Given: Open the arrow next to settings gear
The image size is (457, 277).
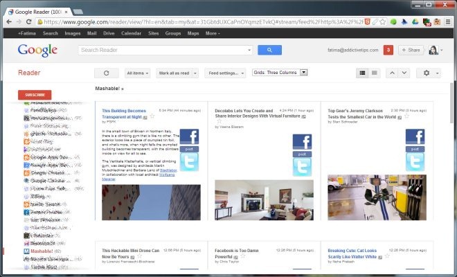Looking at the screenshot, I should (x=437, y=73).
